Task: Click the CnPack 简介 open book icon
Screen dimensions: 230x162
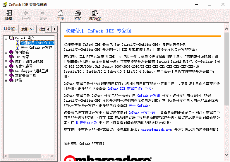Action: 11,38
